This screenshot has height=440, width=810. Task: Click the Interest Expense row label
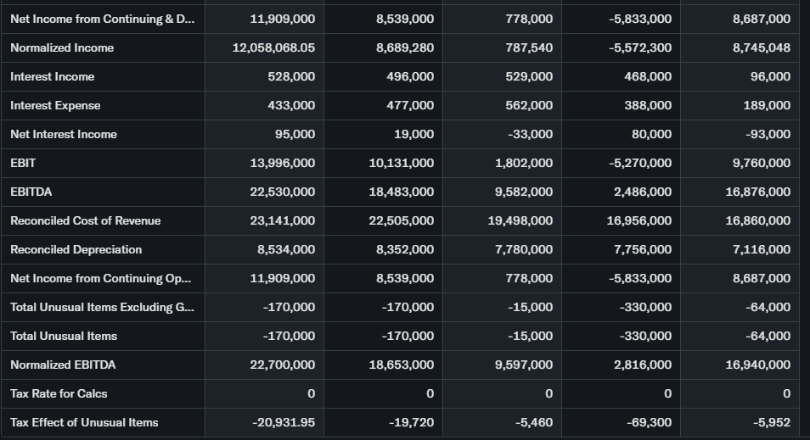point(55,105)
